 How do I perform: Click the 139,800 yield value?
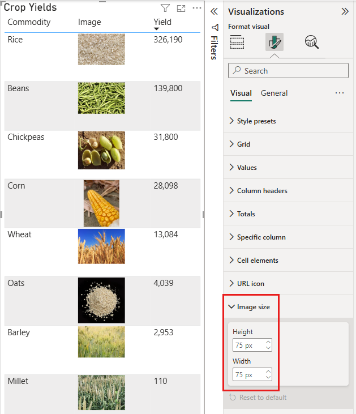(168, 88)
